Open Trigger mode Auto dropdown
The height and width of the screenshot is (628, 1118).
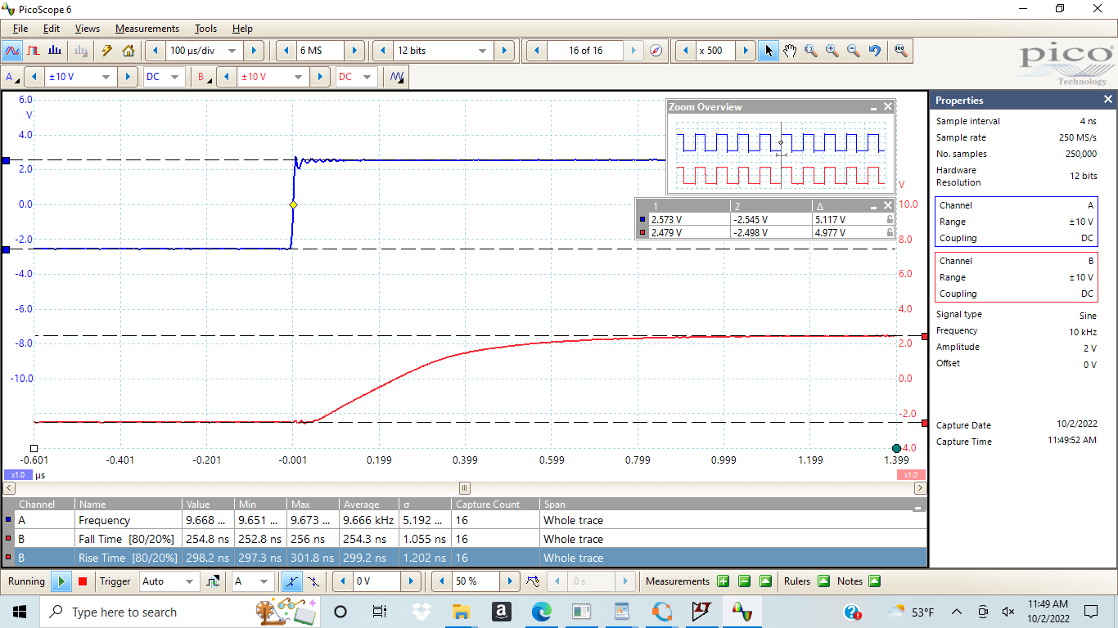(190, 581)
